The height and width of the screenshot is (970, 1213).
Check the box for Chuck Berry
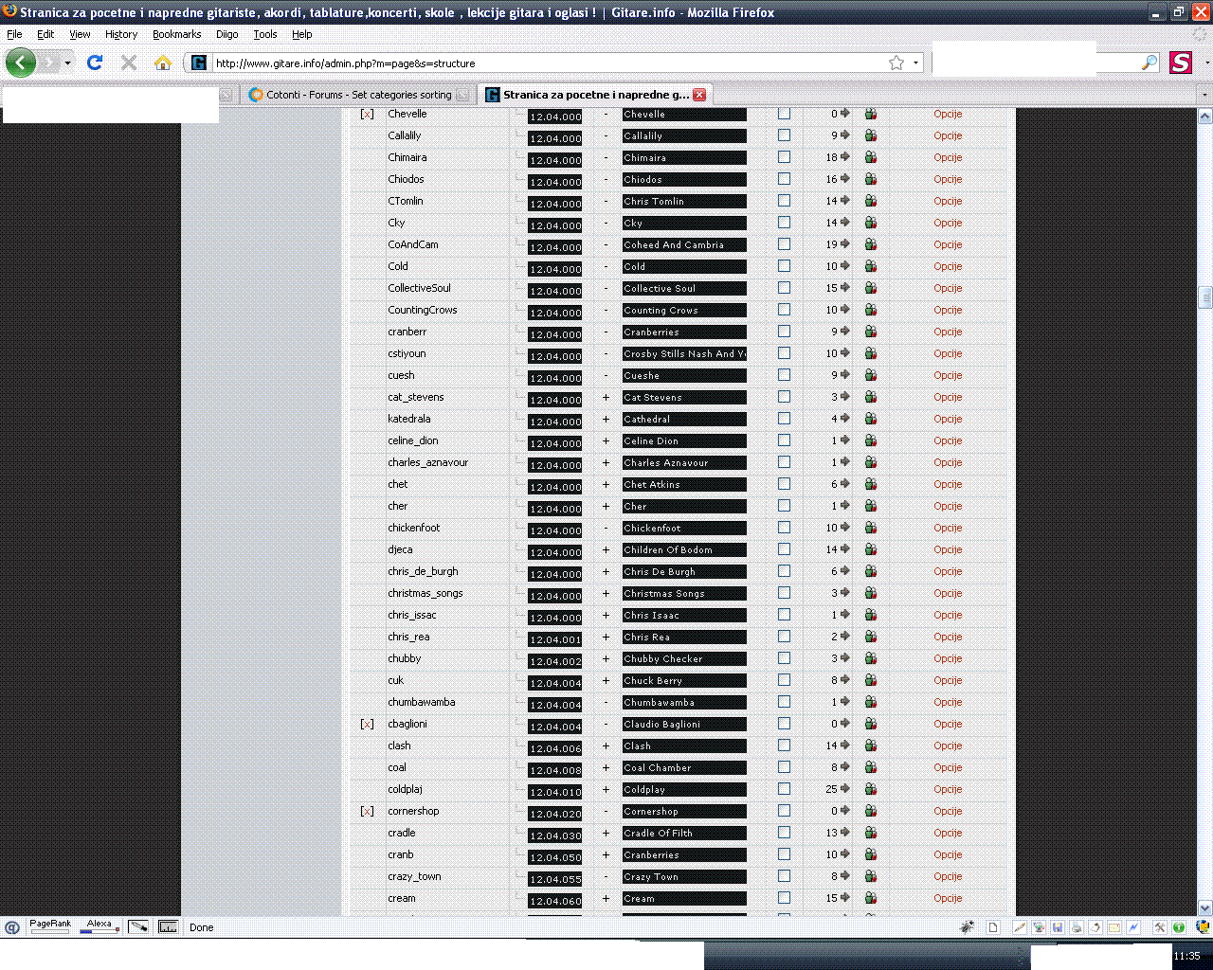point(784,680)
